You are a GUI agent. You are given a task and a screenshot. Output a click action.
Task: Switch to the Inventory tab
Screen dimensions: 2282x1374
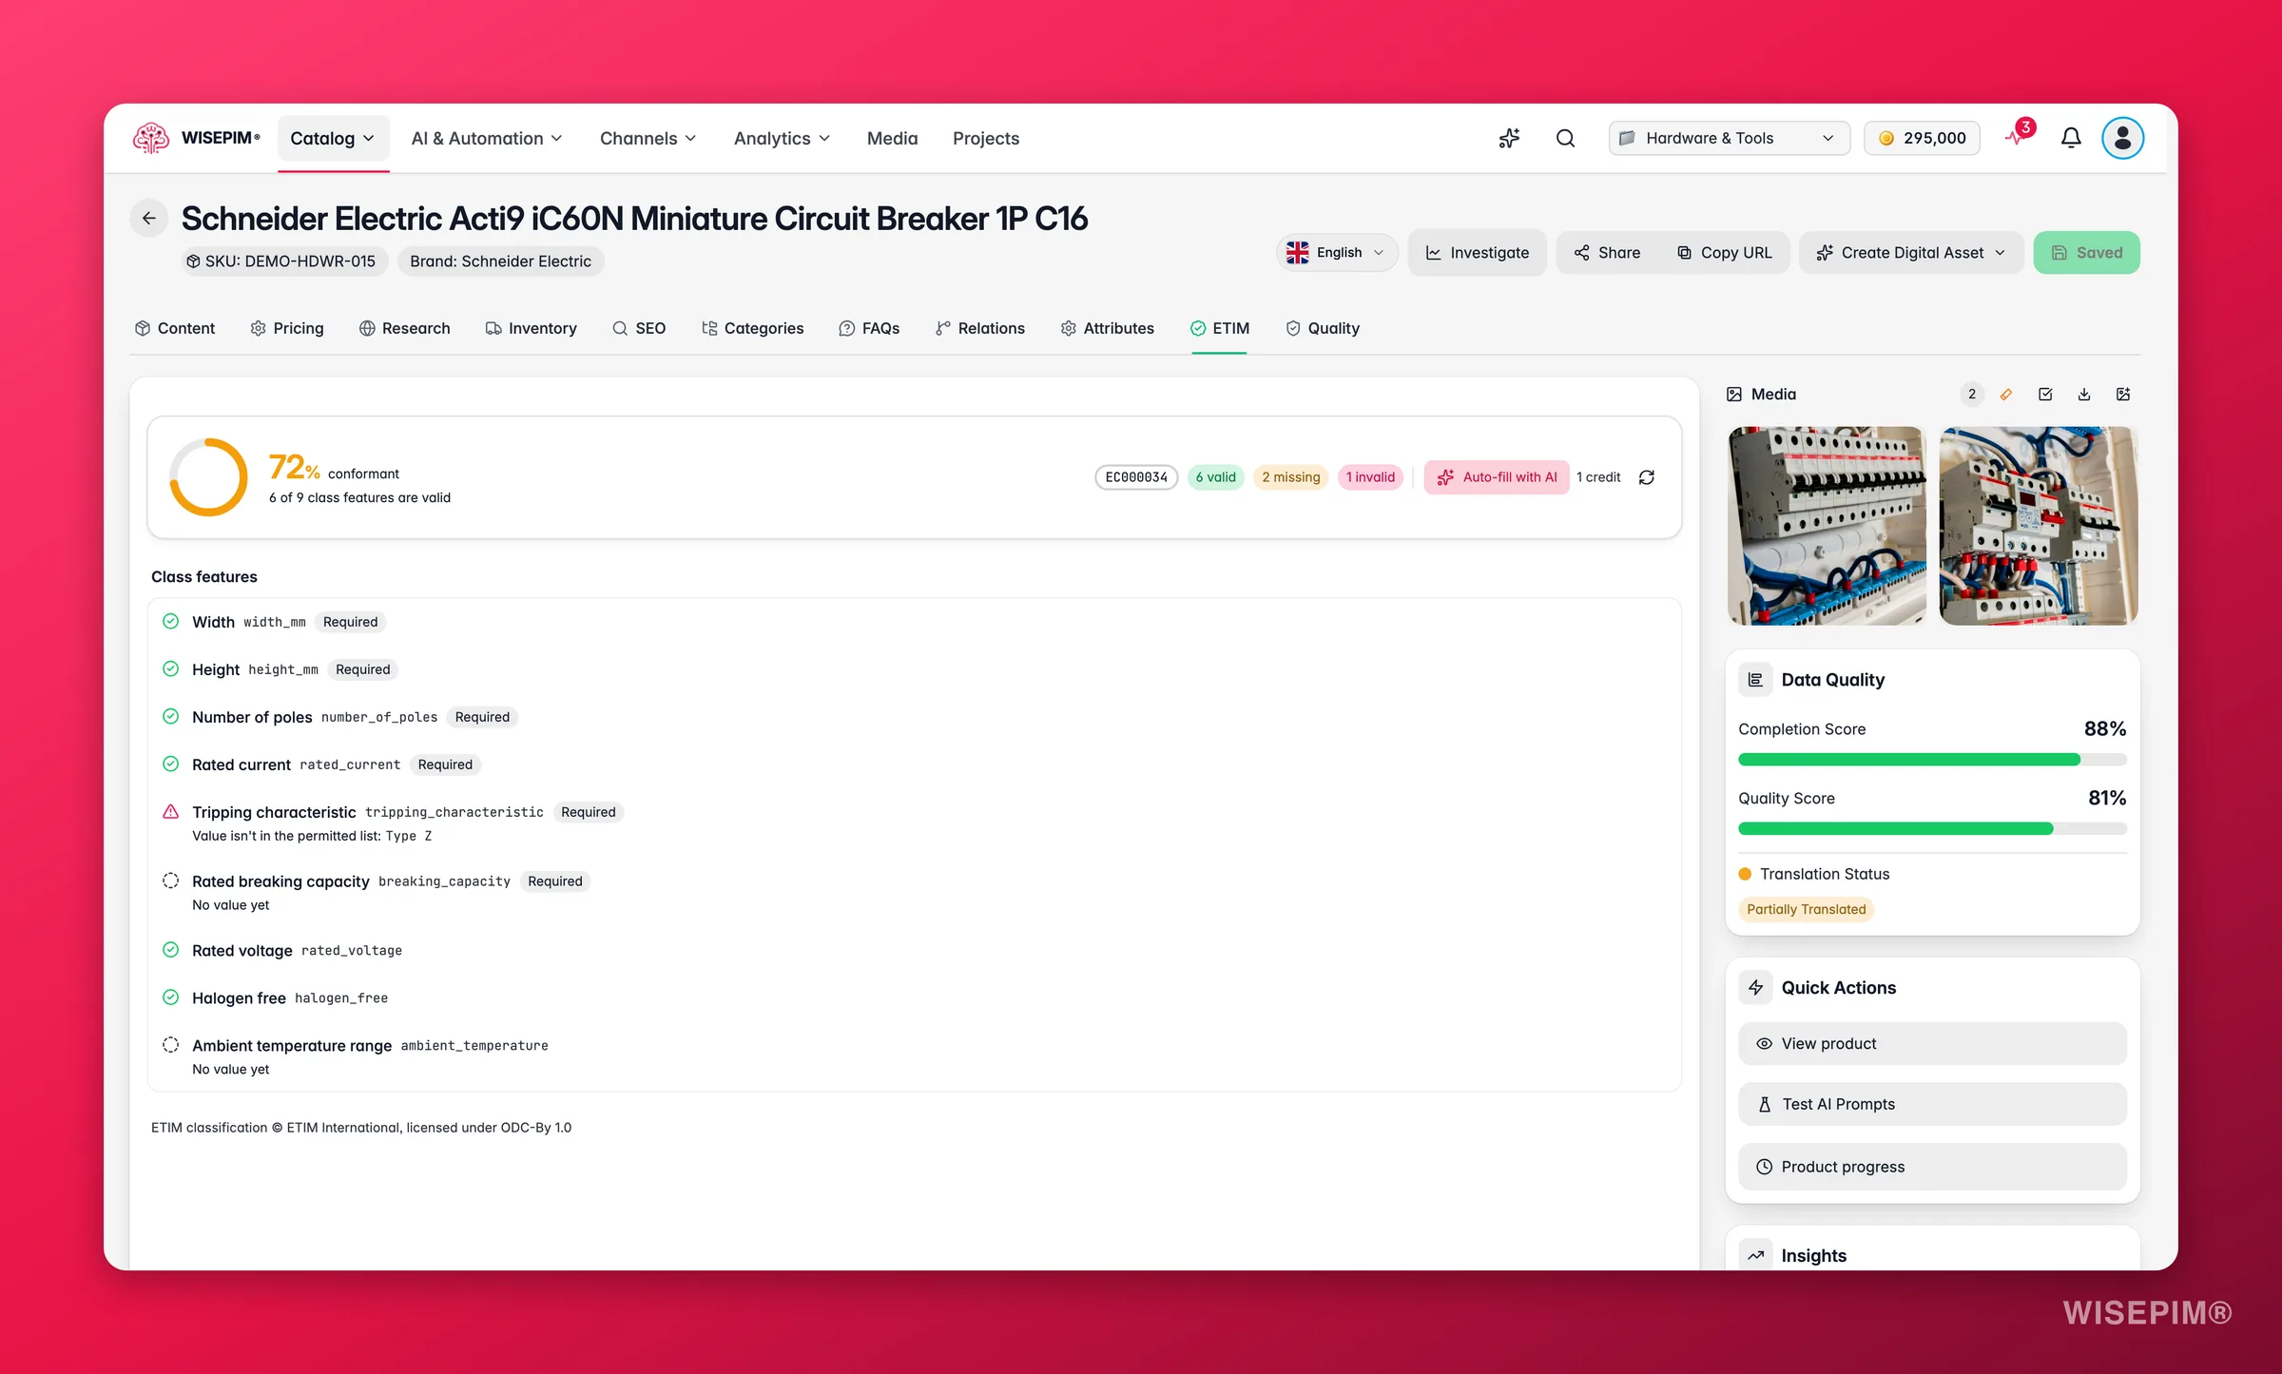(x=532, y=328)
